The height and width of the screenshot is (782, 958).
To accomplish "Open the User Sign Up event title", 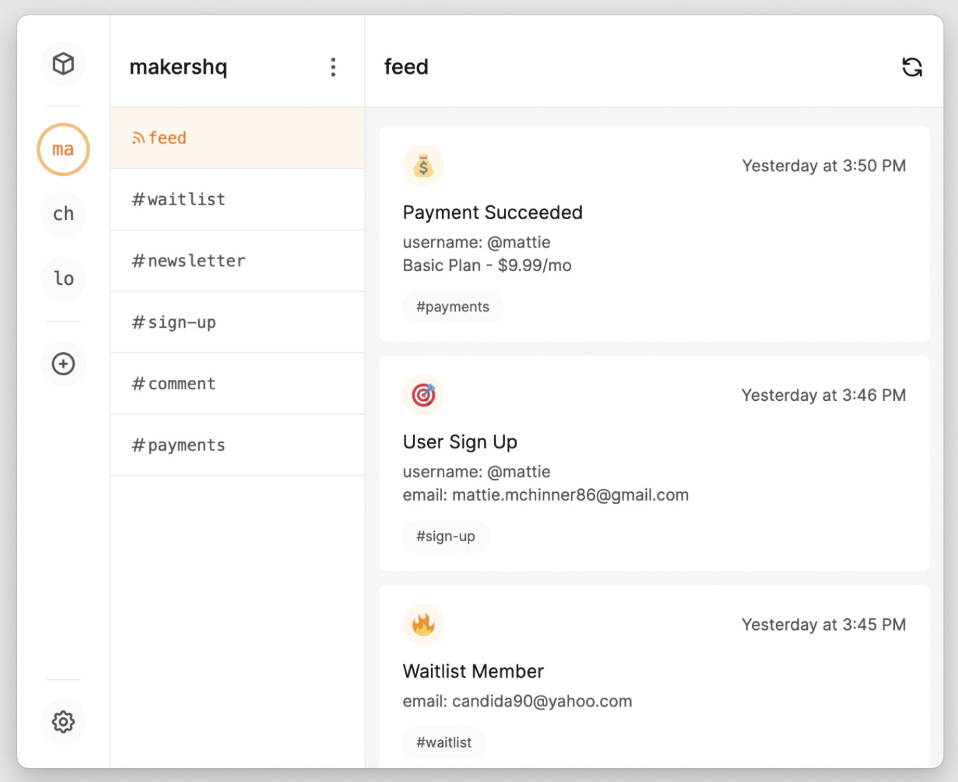I will pyautogui.click(x=460, y=442).
